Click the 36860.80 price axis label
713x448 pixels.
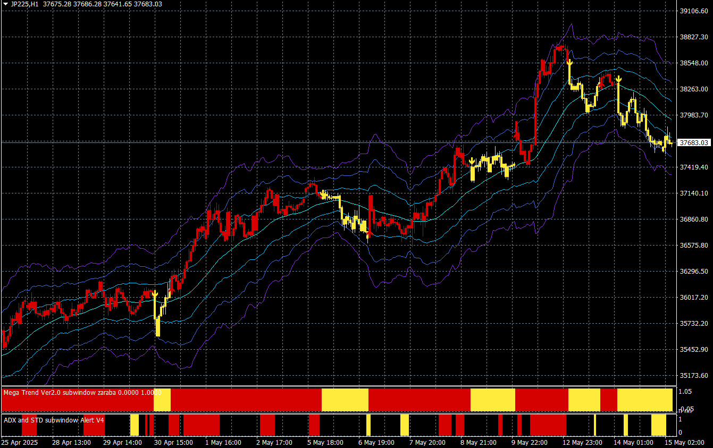(x=694, y=219)
